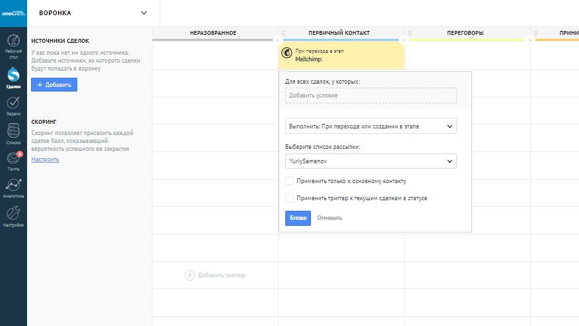
Task: Enable Применить только к основному контакту checkbox
Action: pyautogui.click(x=289, y=180)
